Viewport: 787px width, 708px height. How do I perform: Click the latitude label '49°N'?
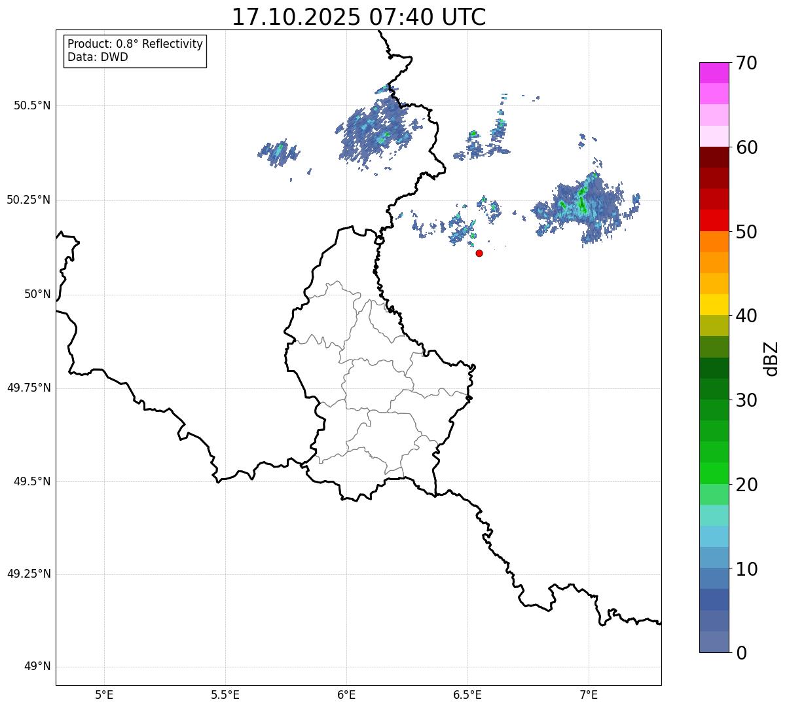point(37,667)
